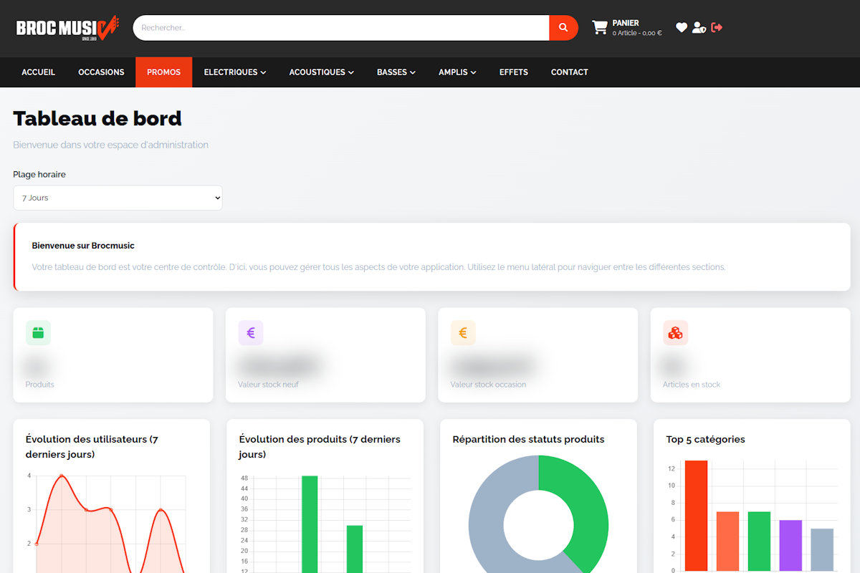The height and width of the screenshot is (573, 860).
Task: Click the red cubes Articles en stock icon
Action: [675, 333]
